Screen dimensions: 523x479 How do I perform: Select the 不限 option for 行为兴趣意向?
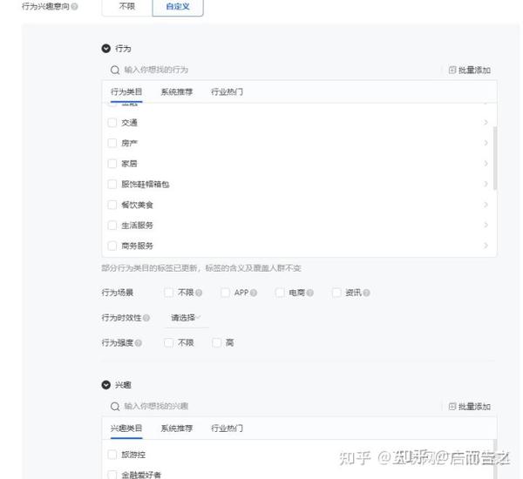point(127,7)
